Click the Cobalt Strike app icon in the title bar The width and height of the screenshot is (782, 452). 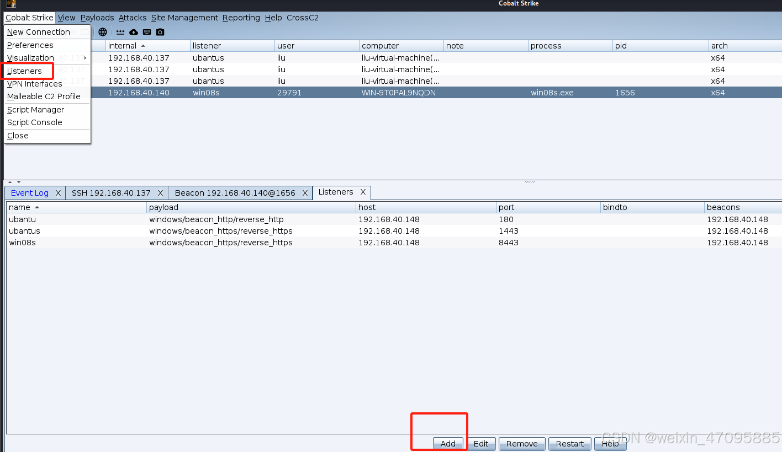tap(10, 4)
